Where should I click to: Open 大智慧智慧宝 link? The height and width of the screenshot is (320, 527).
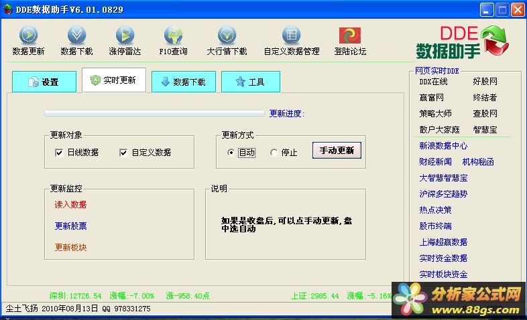pos(443,178)
